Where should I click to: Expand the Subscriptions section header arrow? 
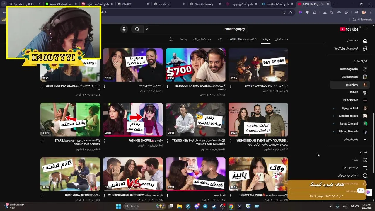pyautogui.click(x=354, y=61)
